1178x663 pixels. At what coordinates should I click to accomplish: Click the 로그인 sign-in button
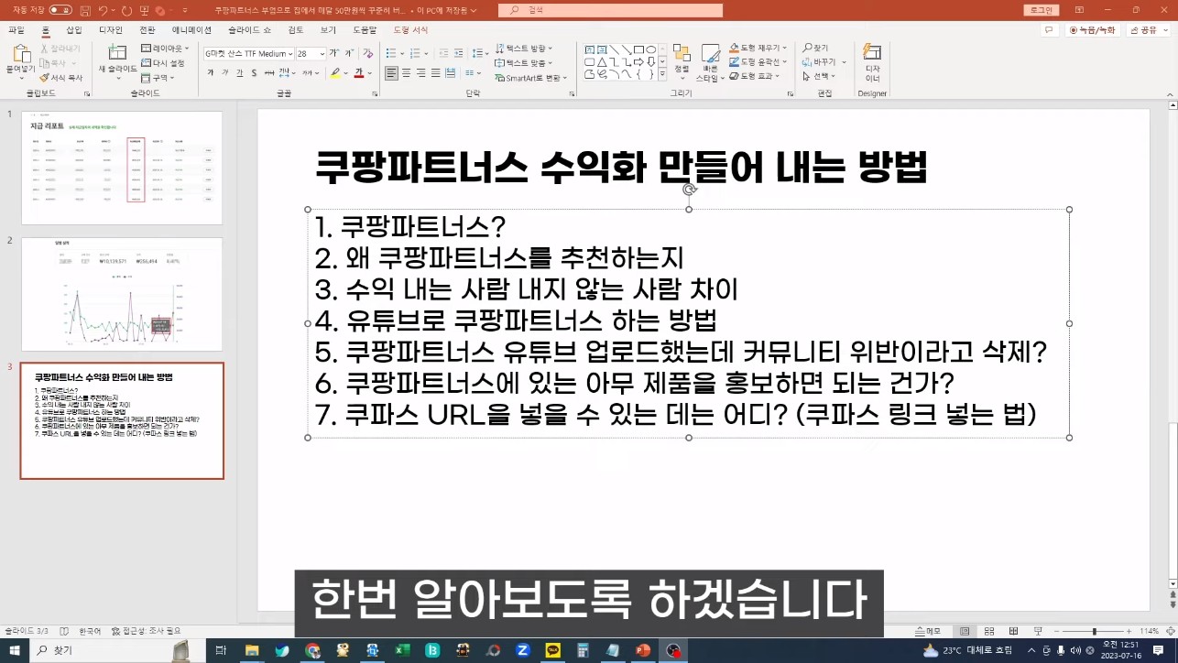click(1042, 10)
